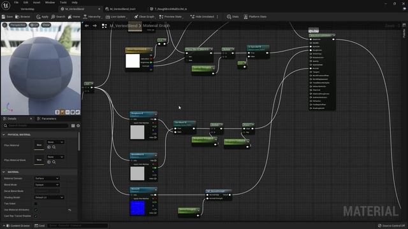Open Browse to locate asset
Viewport: 408px width, 229px height.
coord(23,17)
